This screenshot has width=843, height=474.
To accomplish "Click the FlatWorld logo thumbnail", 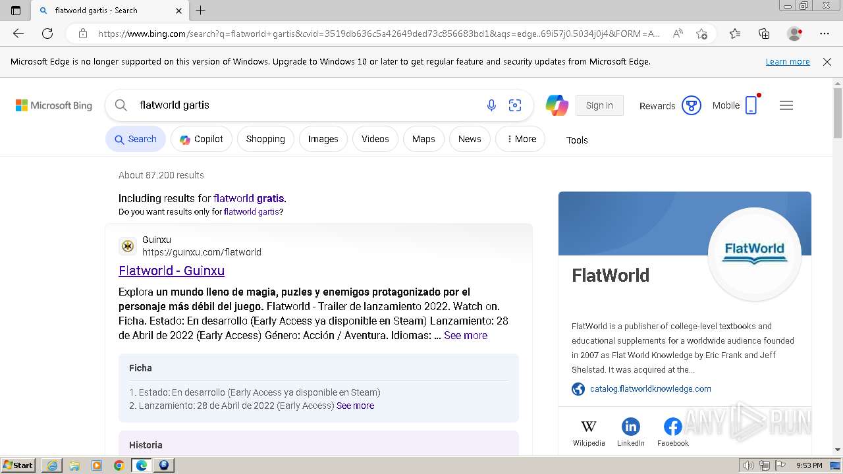I will [x=754, y=253].
